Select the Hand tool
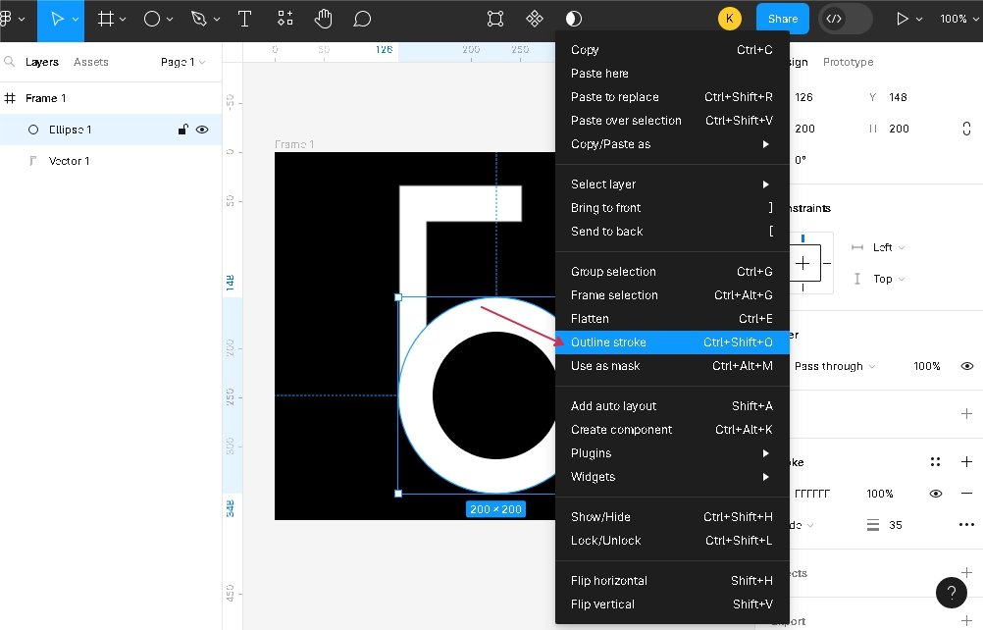Image resolution: width=983 pixels, height=630 pixels. coord(323,19)
